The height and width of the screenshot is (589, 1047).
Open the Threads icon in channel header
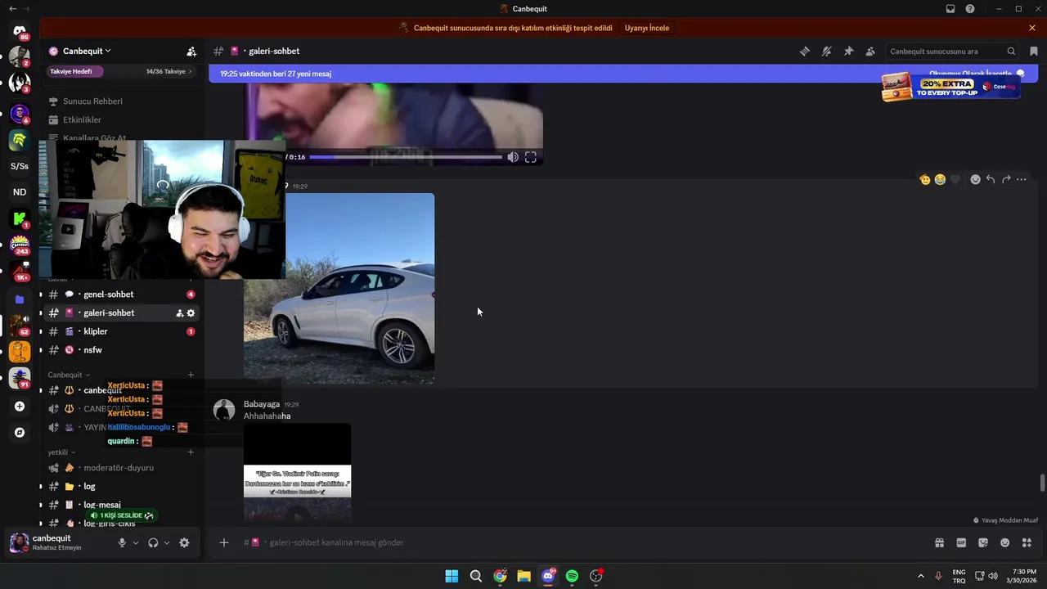click(x=805, y=52)
